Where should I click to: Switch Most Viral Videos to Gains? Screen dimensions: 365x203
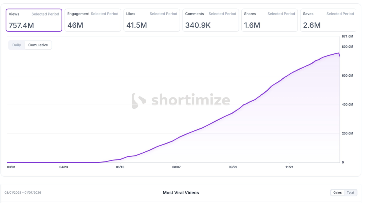(x=337, y=193)
